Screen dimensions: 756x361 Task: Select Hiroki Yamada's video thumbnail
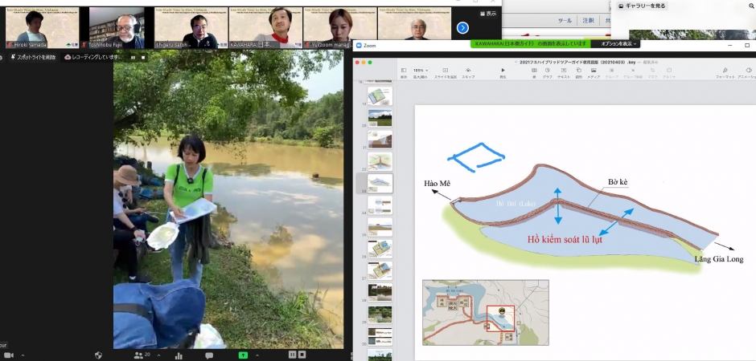[42, 28]
